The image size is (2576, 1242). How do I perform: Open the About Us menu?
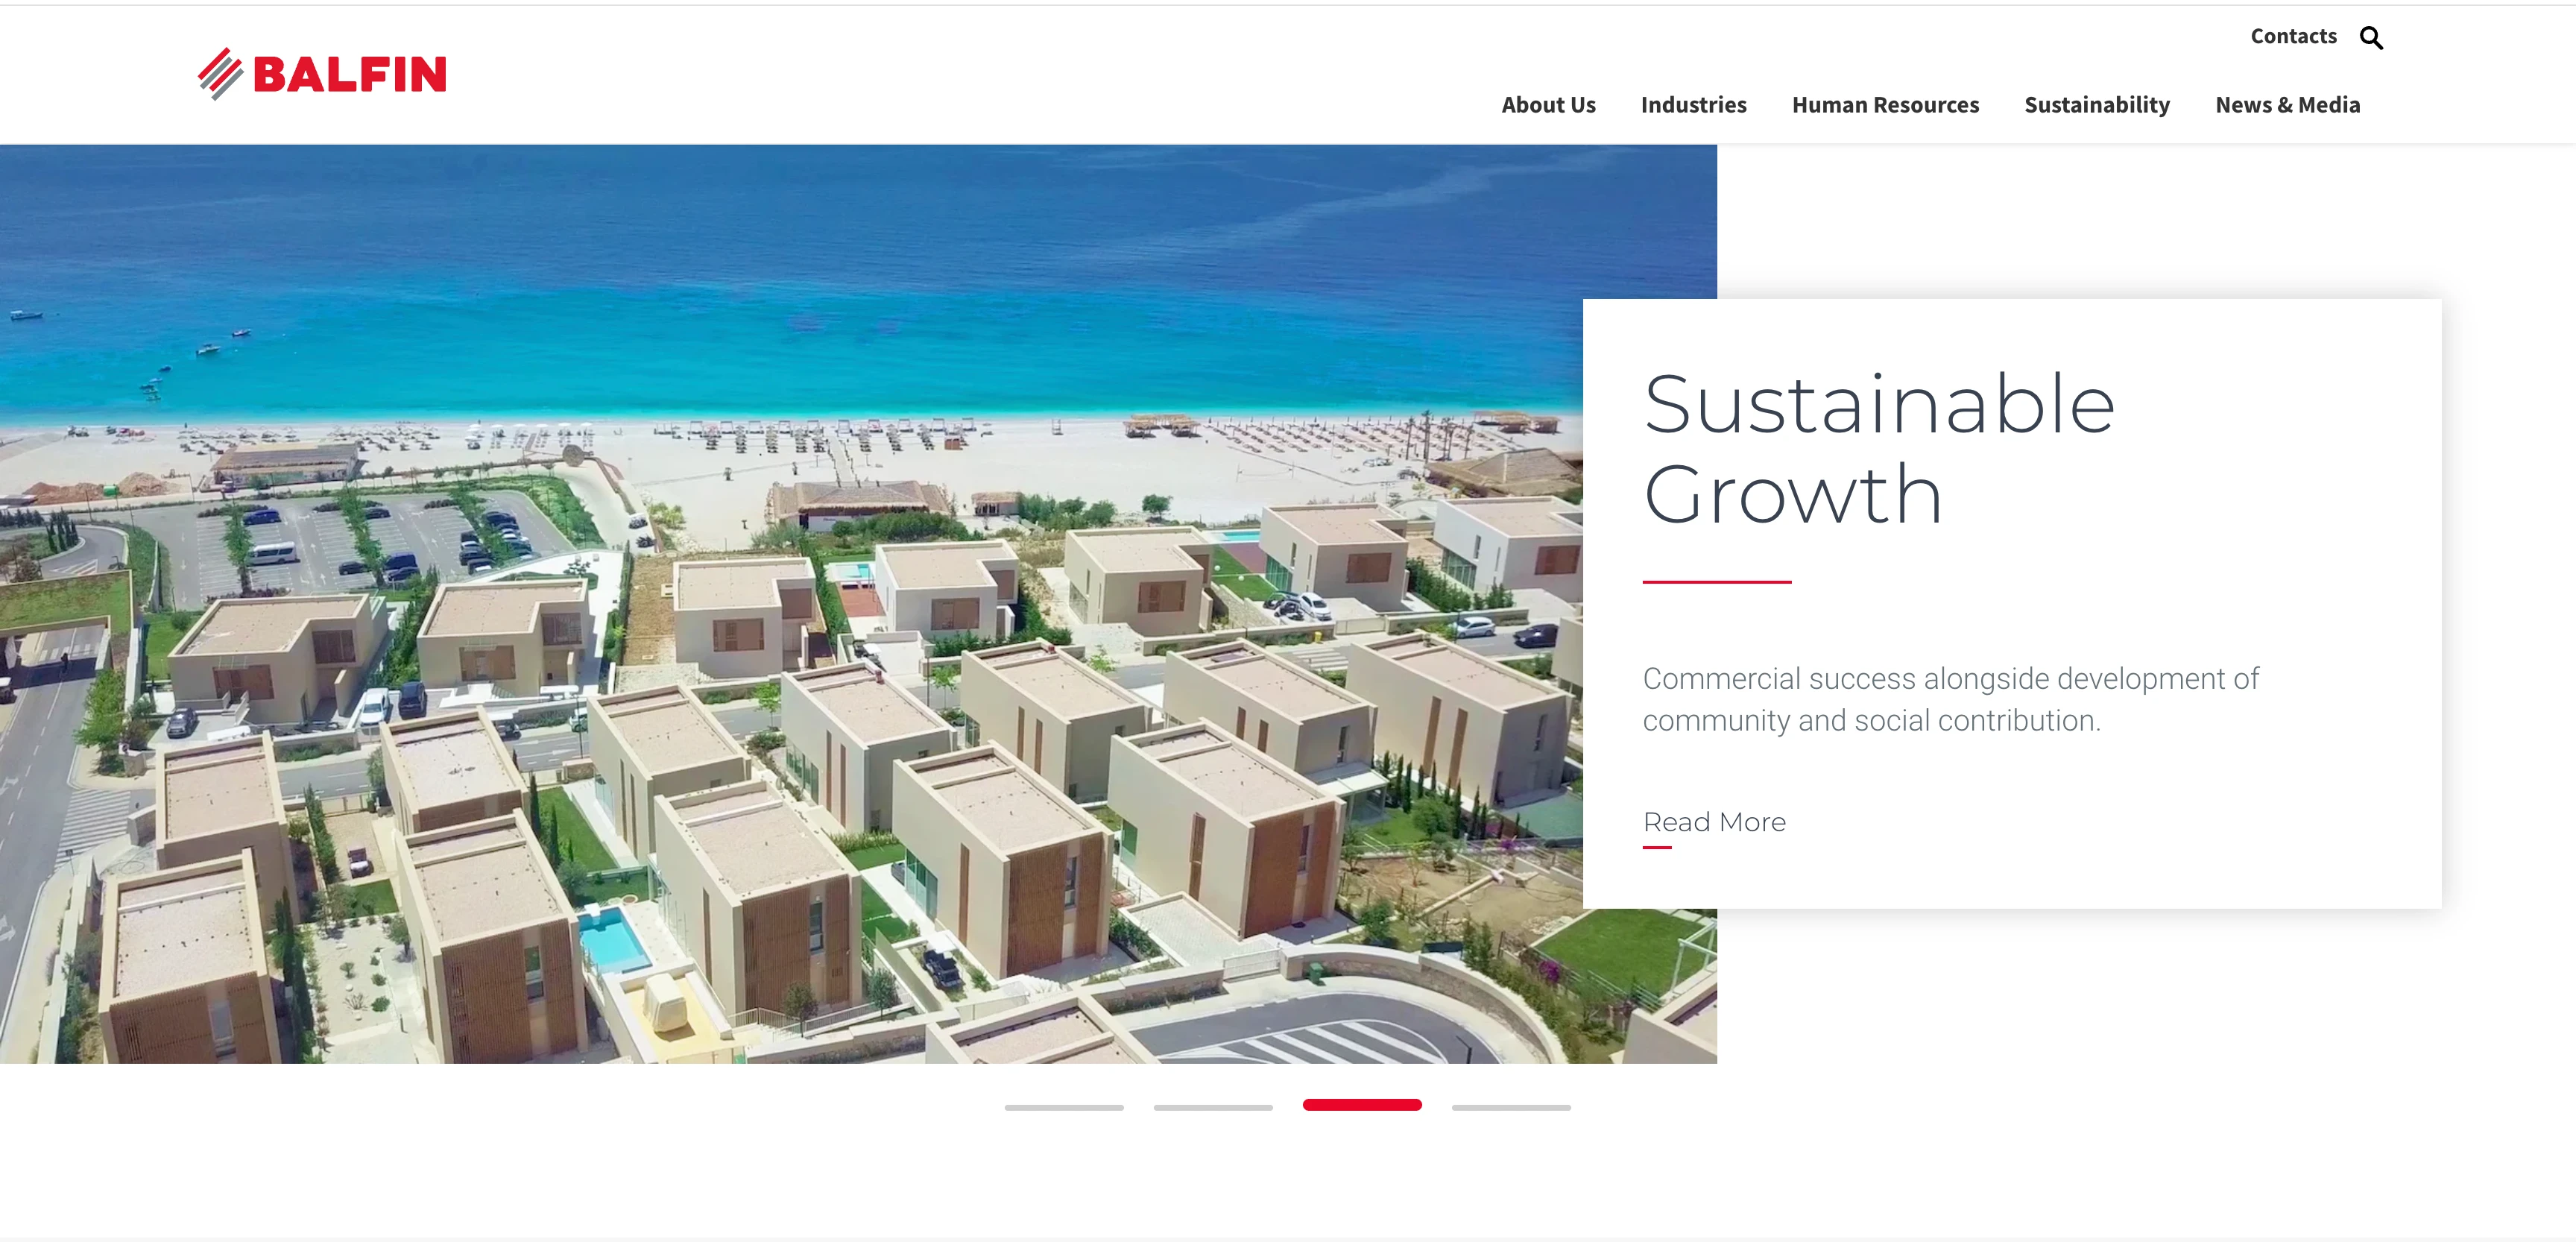[x=1548, y=105]
